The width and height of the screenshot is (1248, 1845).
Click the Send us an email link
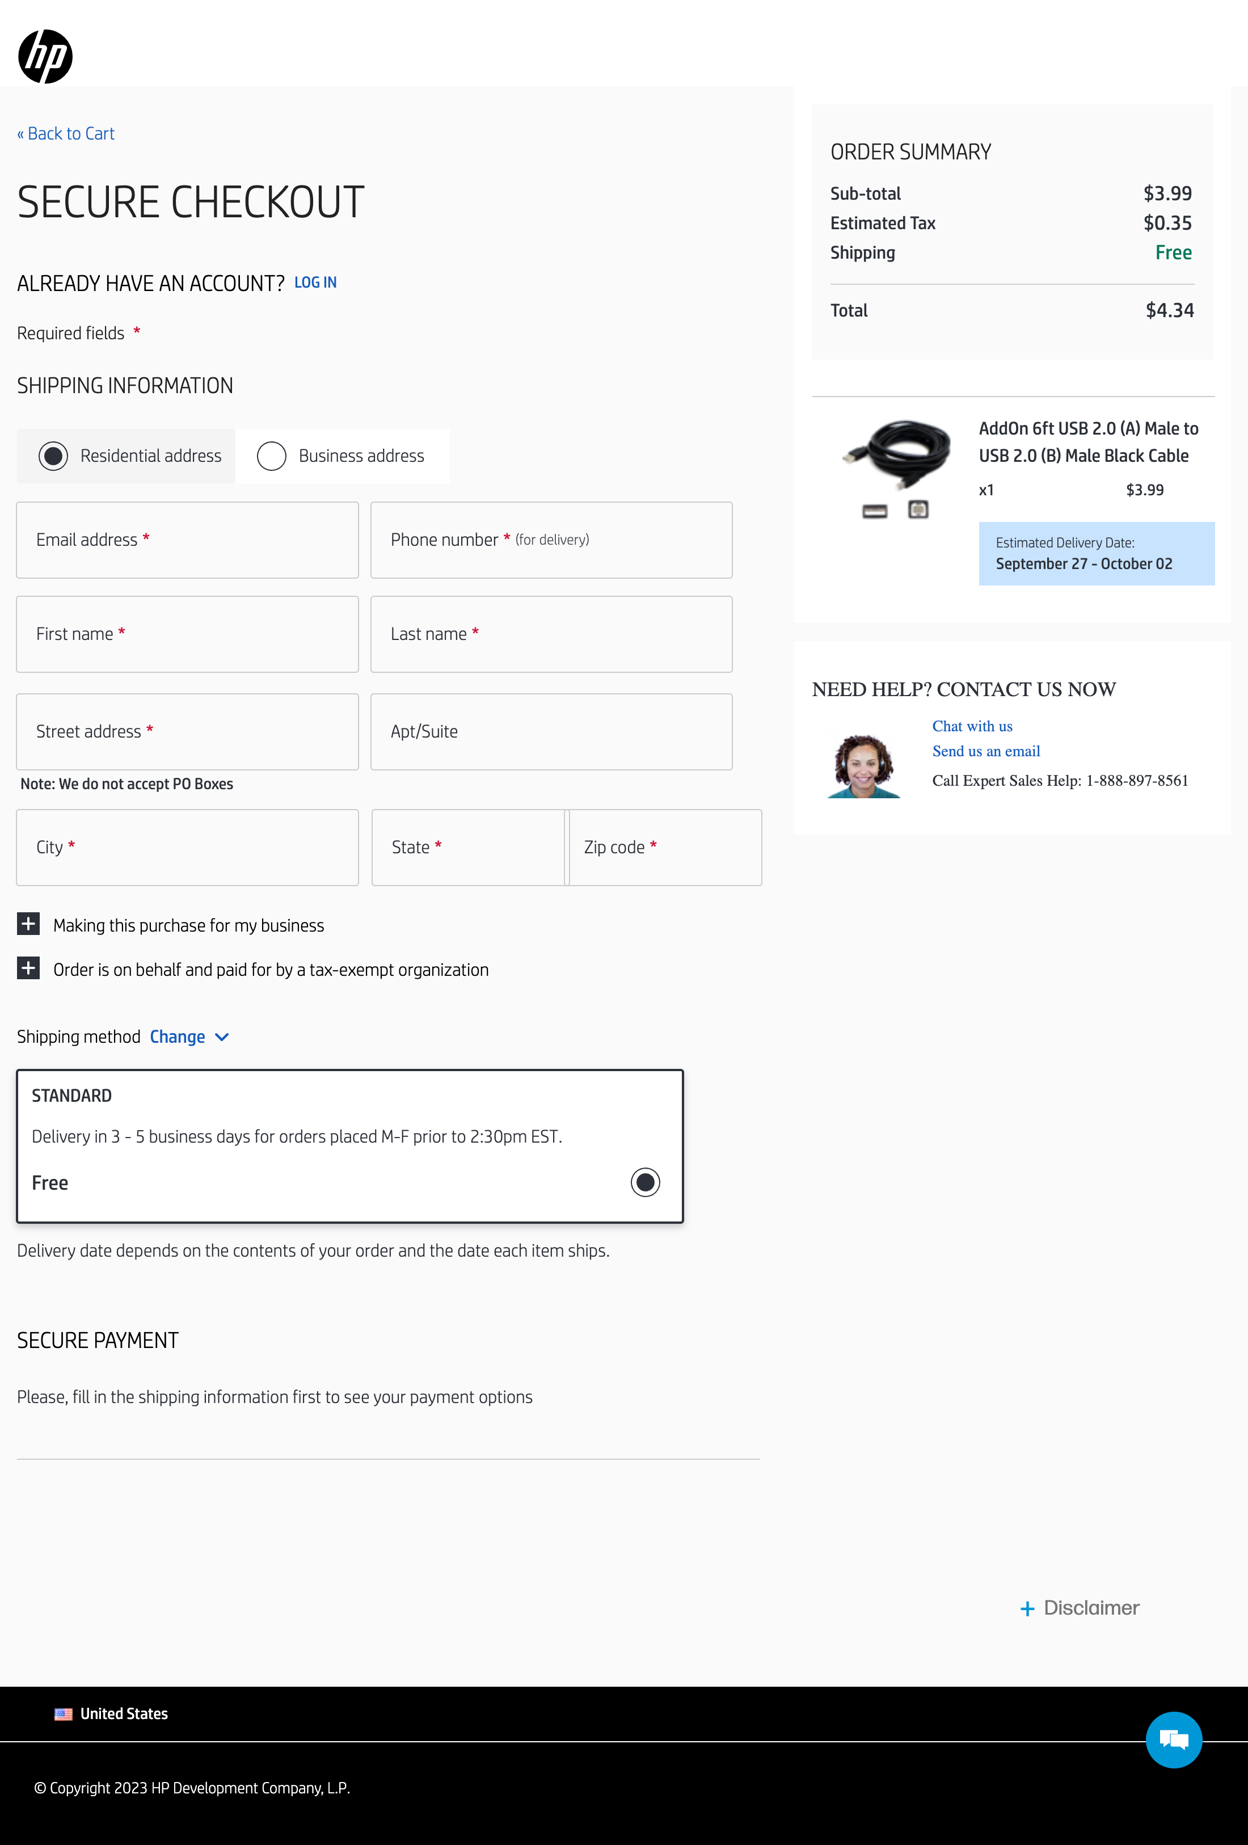(x=986, y=751)
